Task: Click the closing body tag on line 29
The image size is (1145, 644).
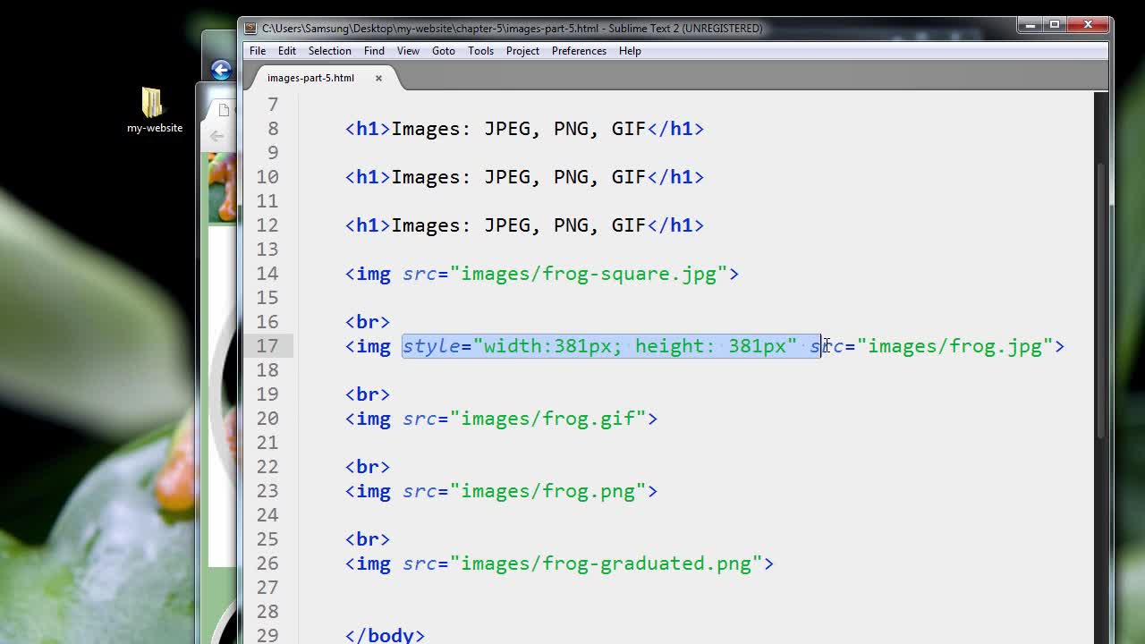Action: coord(385,635)
